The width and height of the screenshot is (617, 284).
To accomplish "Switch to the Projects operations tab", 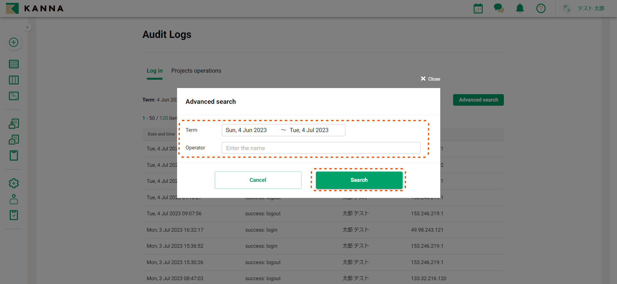I will 196,71.
